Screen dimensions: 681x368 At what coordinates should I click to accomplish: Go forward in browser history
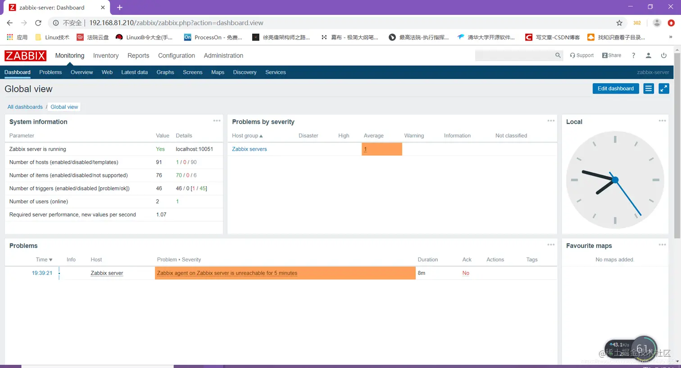tap(24, 23)
